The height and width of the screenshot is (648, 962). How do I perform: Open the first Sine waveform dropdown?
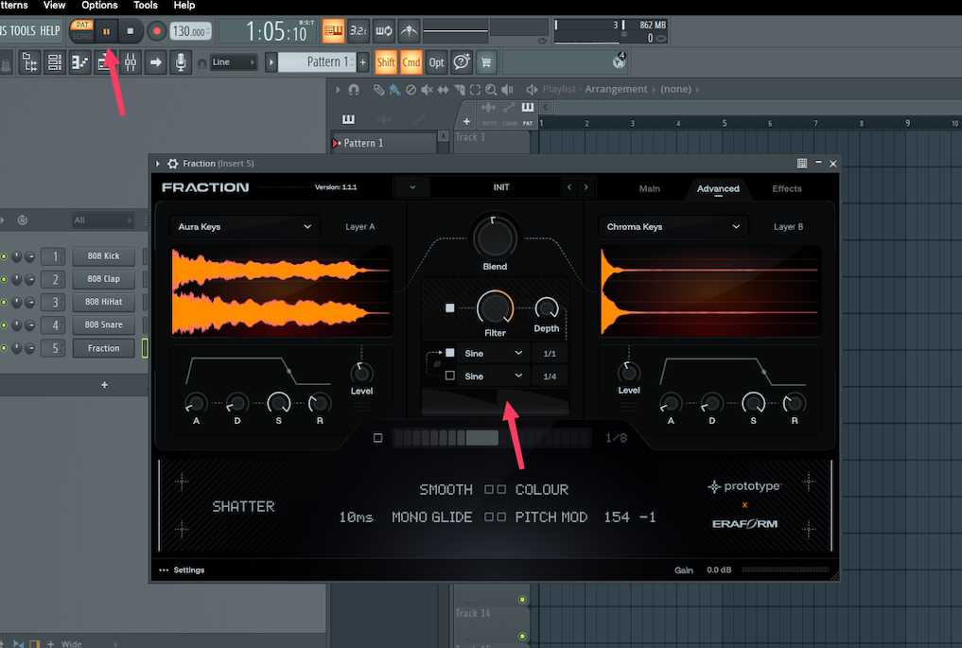(x=492, y=353)
